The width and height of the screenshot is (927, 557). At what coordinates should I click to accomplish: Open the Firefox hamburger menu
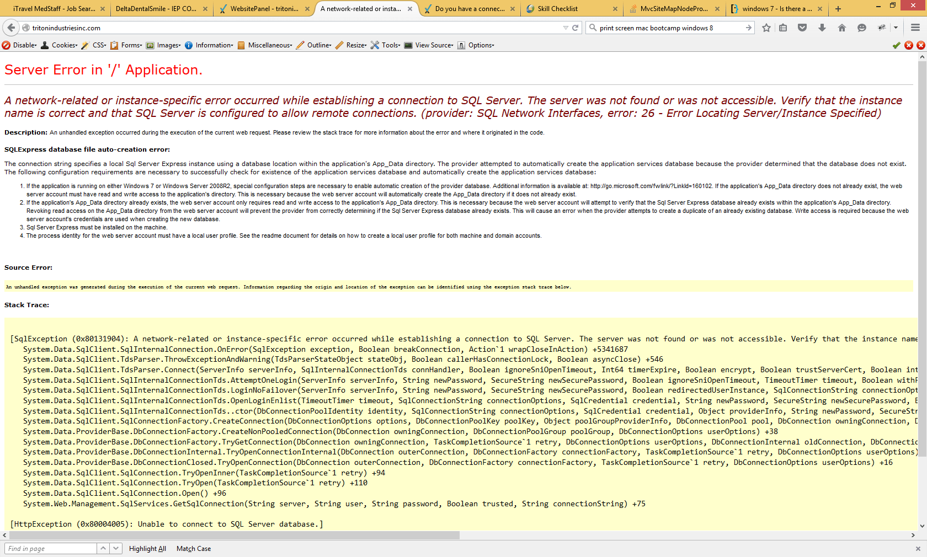click(x=914, y=28)
